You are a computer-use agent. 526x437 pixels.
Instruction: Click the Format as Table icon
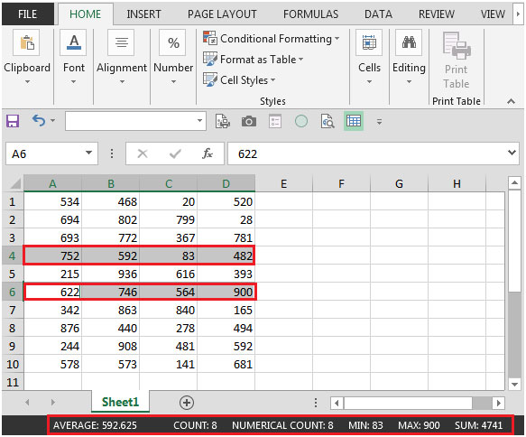[210, 59]
